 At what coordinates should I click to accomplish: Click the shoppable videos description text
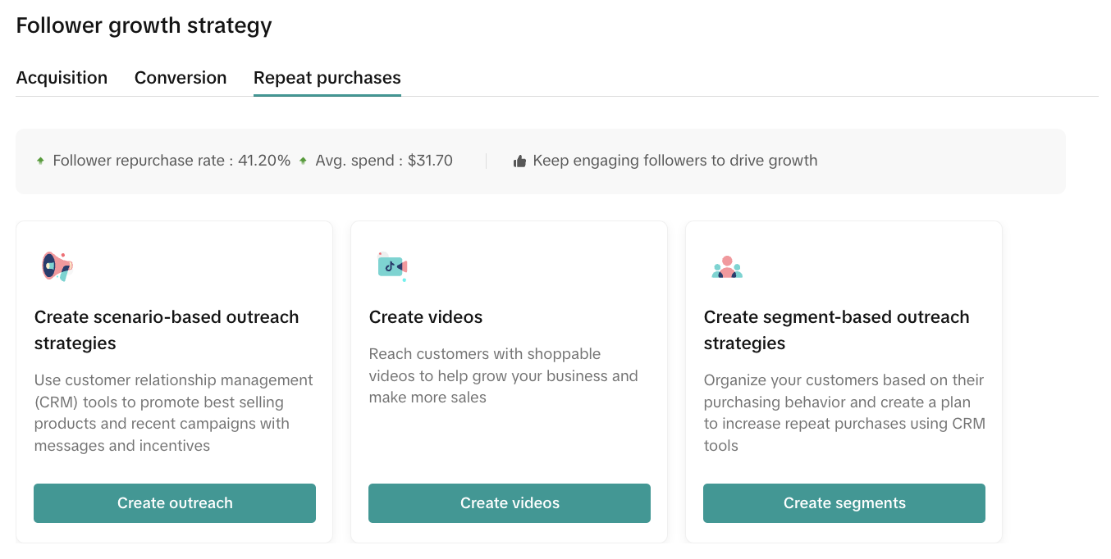tap(503, 375)
